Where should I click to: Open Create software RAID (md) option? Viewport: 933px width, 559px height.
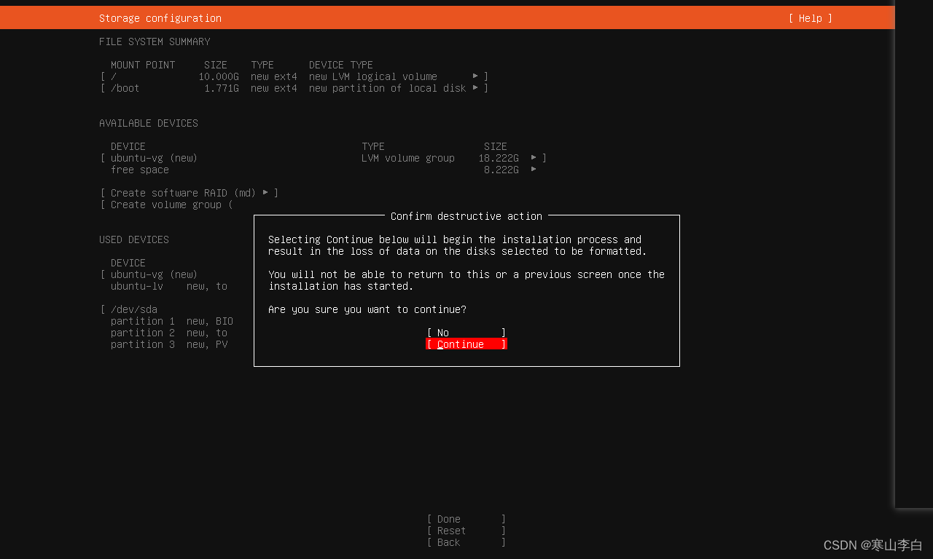click(190, 193)
